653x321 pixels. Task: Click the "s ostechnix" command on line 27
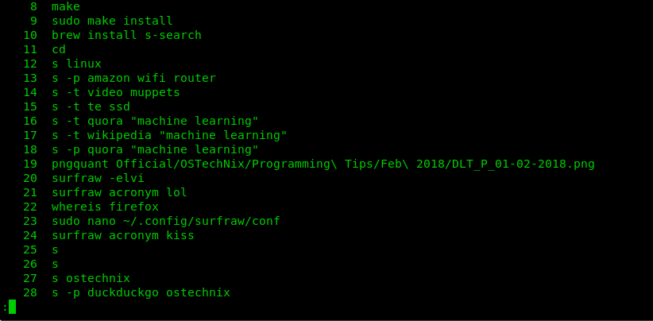click(x=91, y=278)
